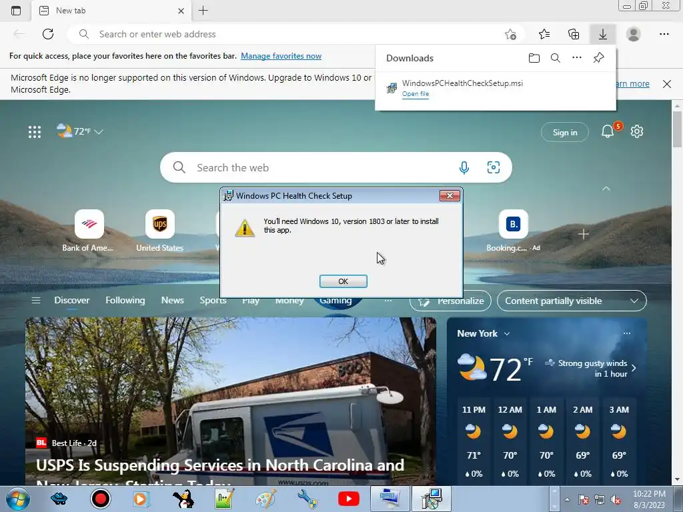Screen dimensions: 683x512
Task: Select the News feed tab
Action: click(x=173, y=301)
